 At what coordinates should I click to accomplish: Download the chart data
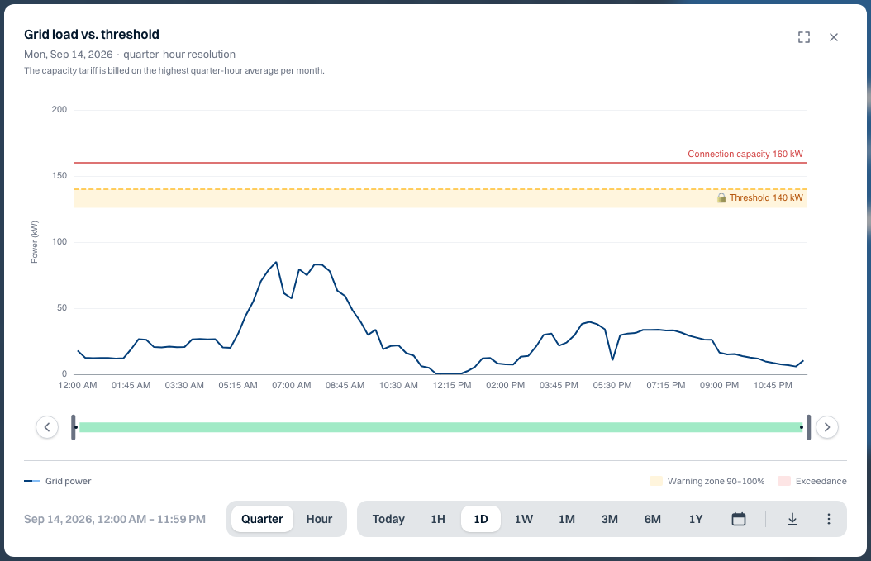(792, 519)
